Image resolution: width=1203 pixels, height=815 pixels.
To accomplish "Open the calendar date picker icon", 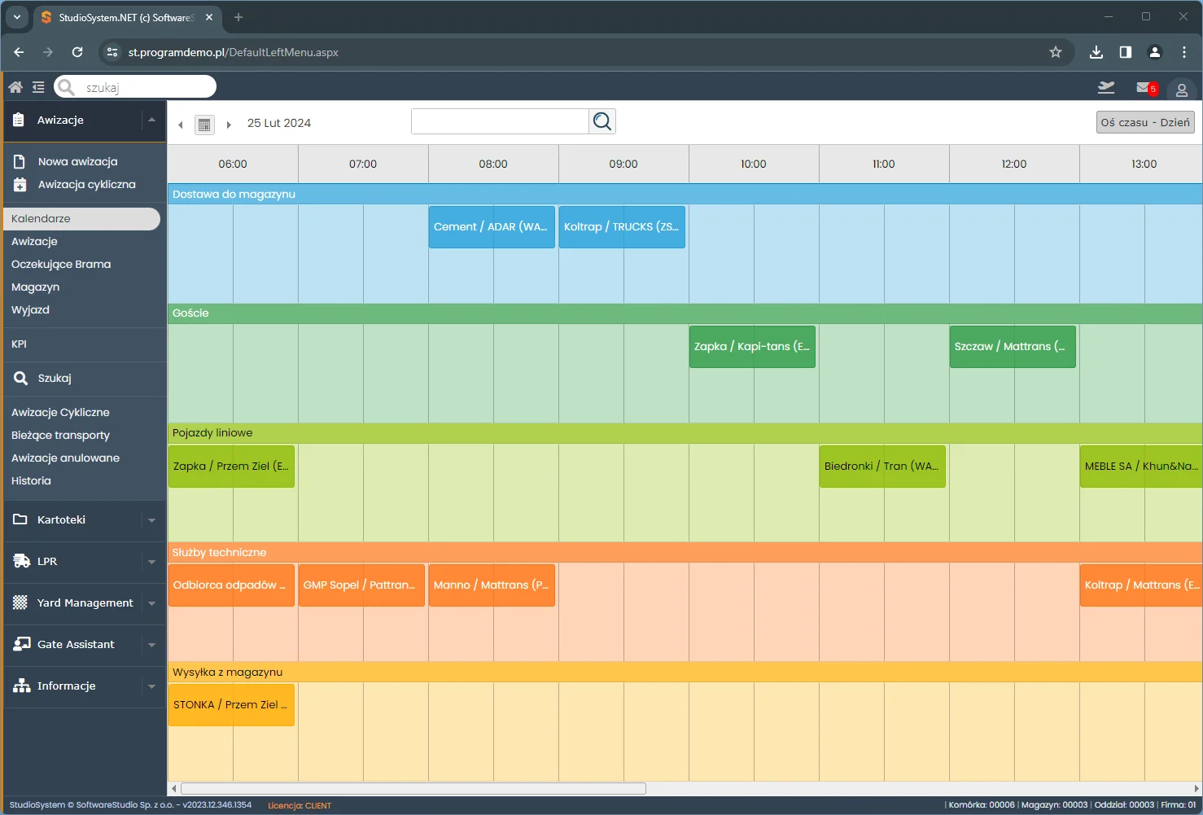I will click(x=204, y=124).
